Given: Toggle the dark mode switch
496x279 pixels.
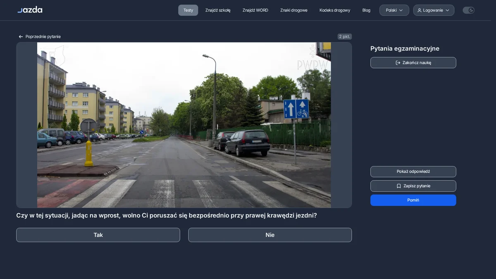Looking at the screenshot, I should (x=468, y=10).
